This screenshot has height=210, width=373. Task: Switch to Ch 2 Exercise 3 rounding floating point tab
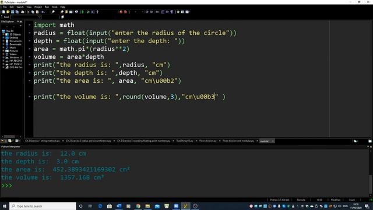pos(143,141)
